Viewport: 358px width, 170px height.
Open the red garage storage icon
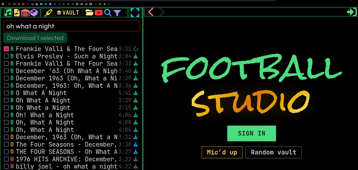pyautogui.click(x=25, y=13)
